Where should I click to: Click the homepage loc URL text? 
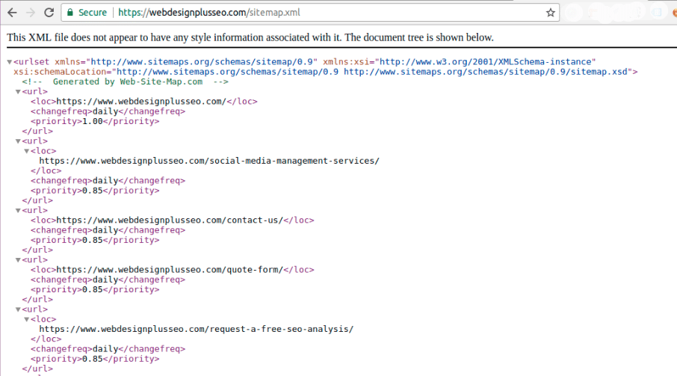tap(141, 102)
